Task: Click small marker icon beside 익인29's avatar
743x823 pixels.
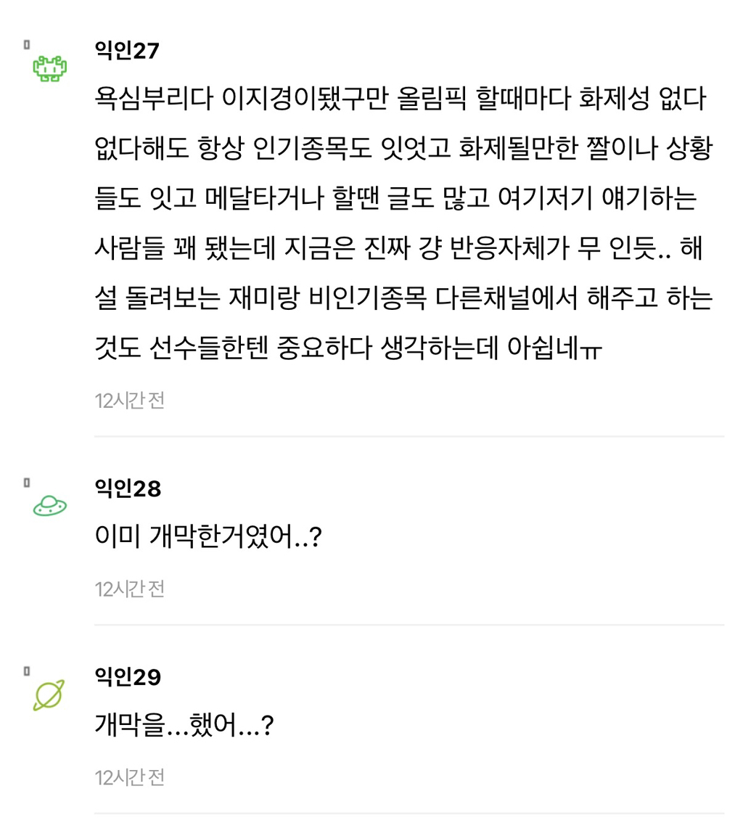Action: (27, 671)
